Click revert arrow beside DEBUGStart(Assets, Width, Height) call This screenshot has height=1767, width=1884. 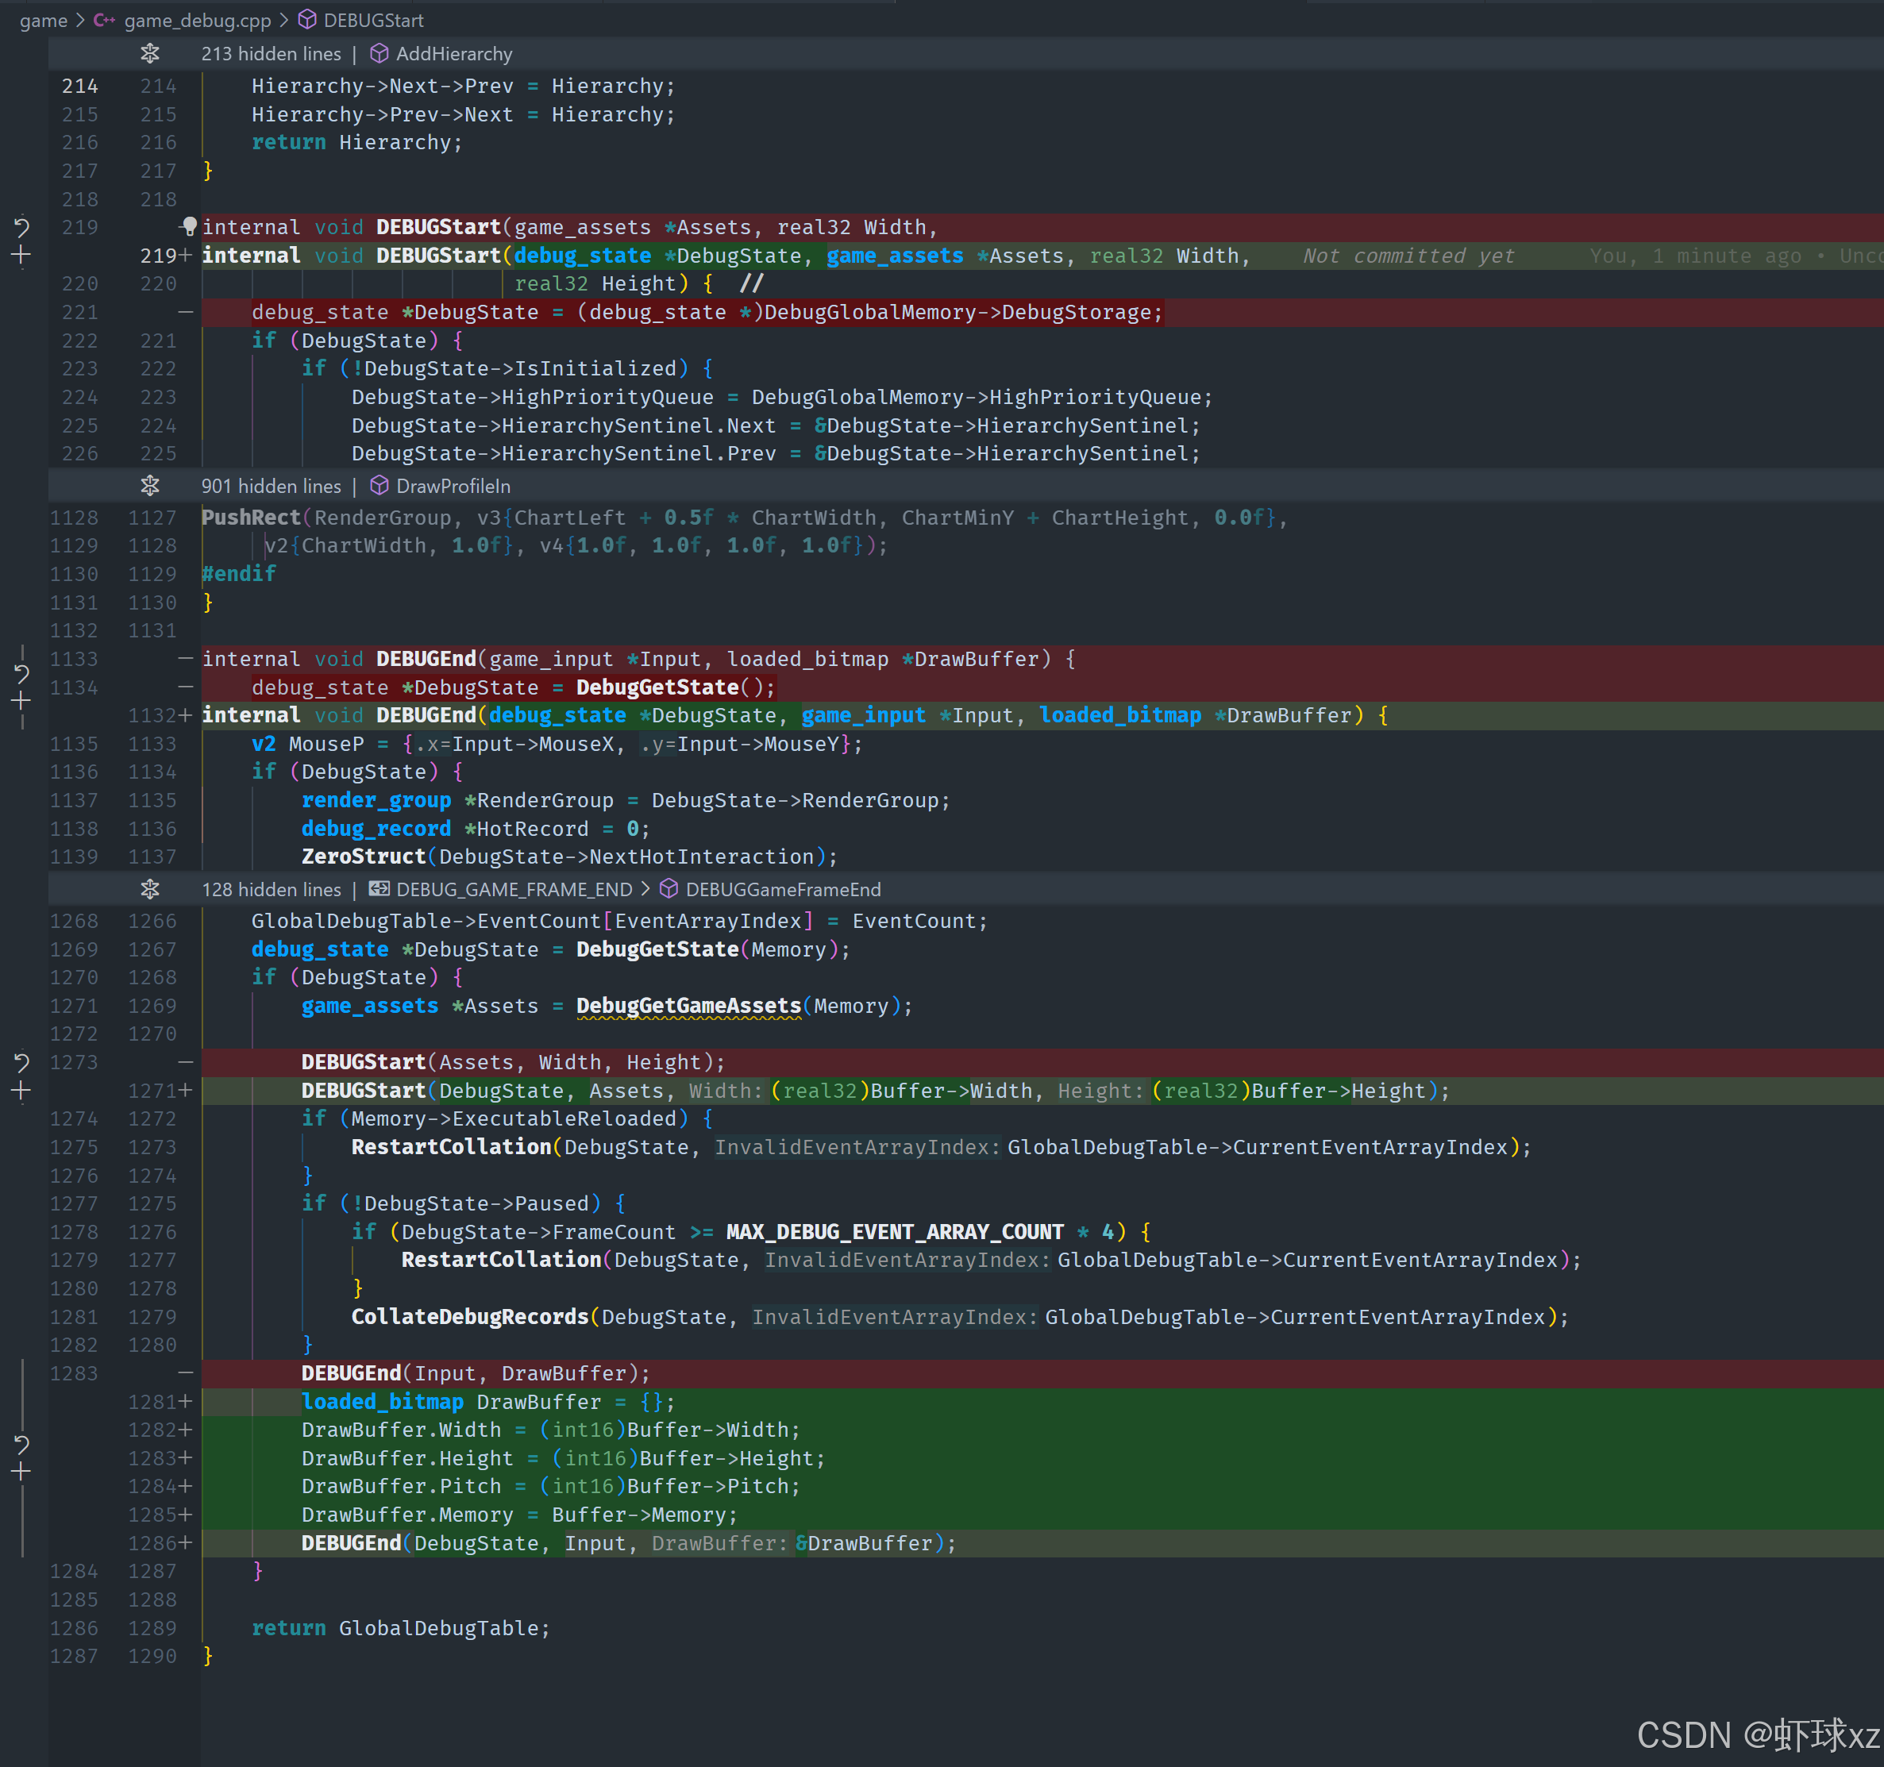point(21,1062)
